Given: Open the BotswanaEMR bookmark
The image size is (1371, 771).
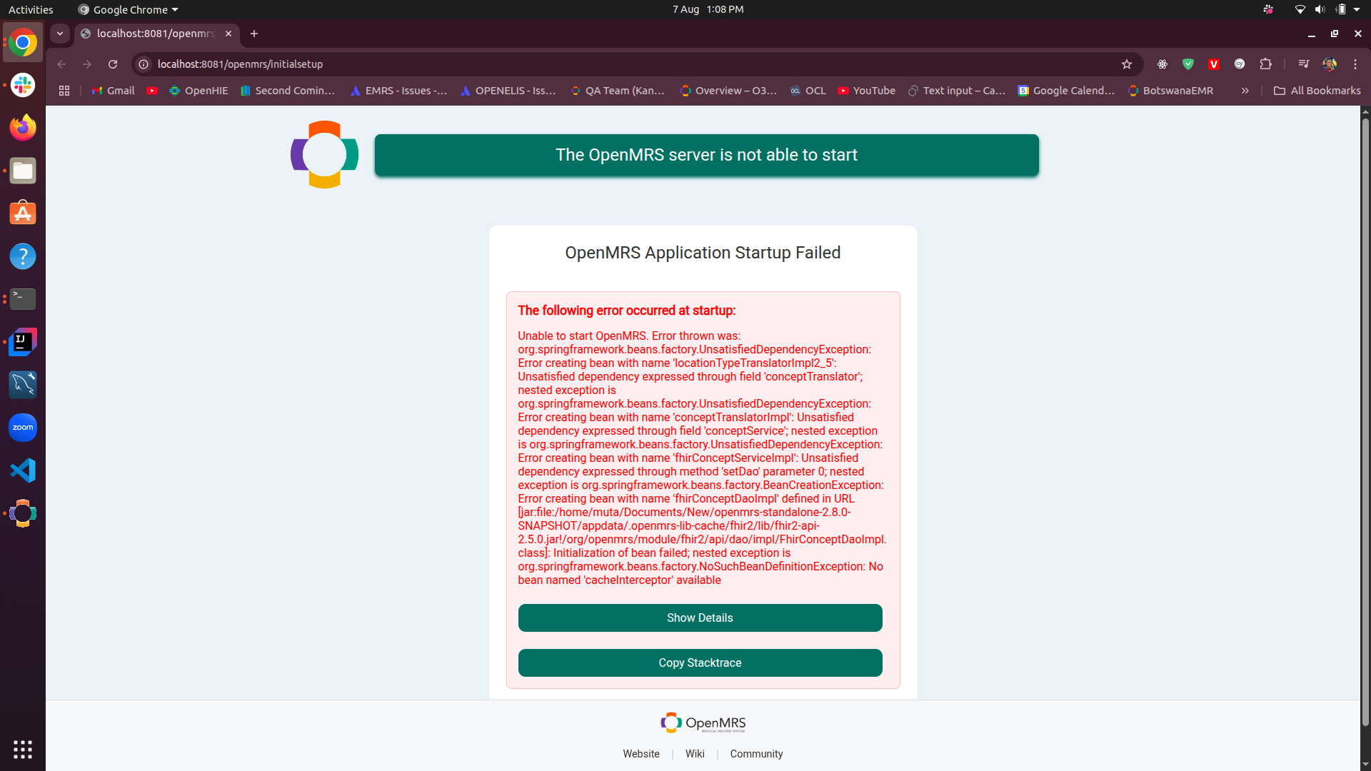Looking at the screenshot, I should 1170,91.
